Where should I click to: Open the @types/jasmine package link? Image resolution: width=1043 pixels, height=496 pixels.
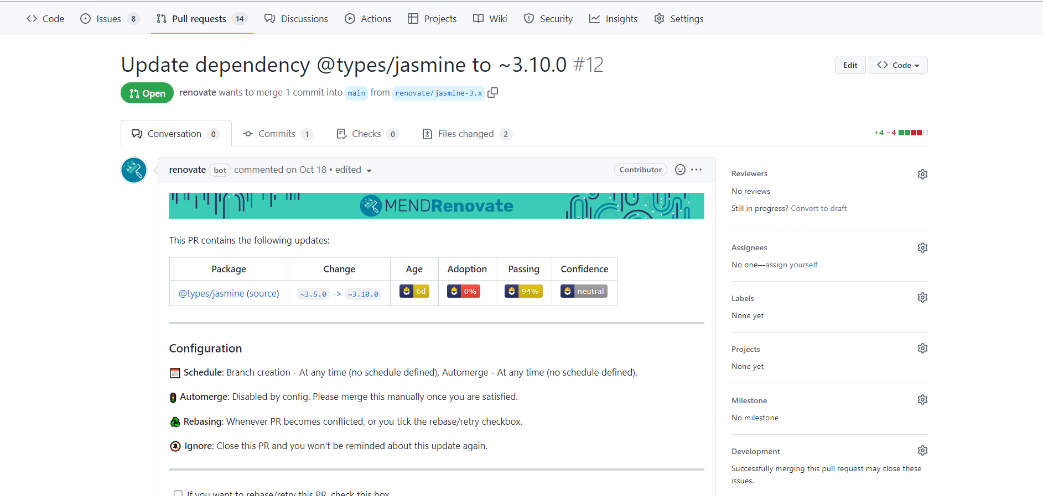point(211,293)
